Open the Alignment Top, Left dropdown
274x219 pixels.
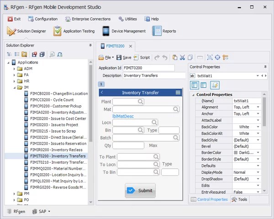pos(258,107)
